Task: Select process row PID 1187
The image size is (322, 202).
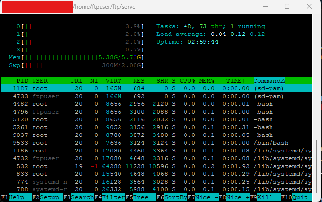Action: (x=156, y=88)
